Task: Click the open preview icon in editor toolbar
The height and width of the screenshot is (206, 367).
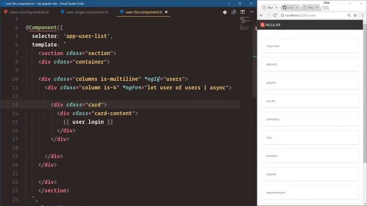Action: click(x=233, y=12)
